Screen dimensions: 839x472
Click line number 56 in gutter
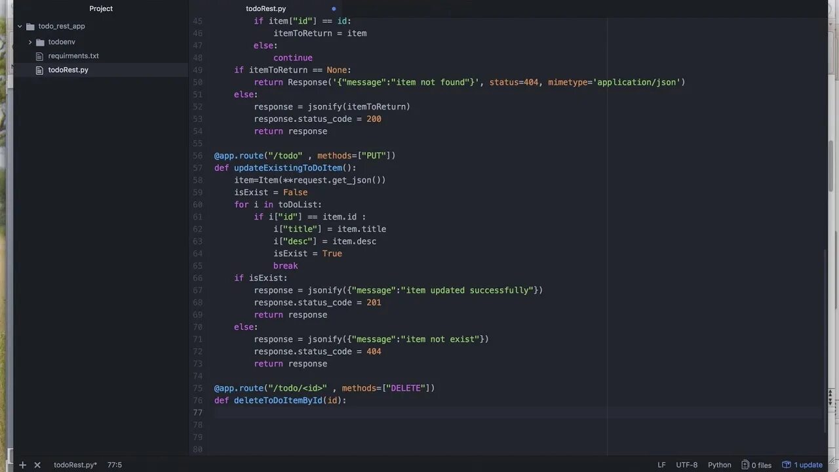197,155
